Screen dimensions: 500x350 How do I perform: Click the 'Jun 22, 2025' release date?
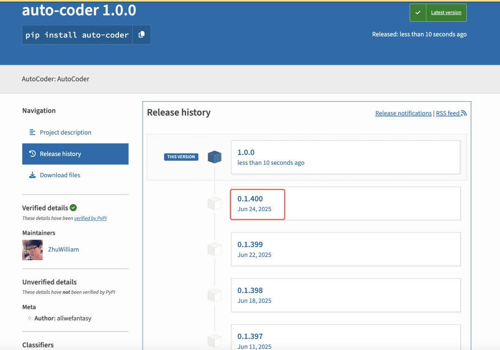[255, 255]
